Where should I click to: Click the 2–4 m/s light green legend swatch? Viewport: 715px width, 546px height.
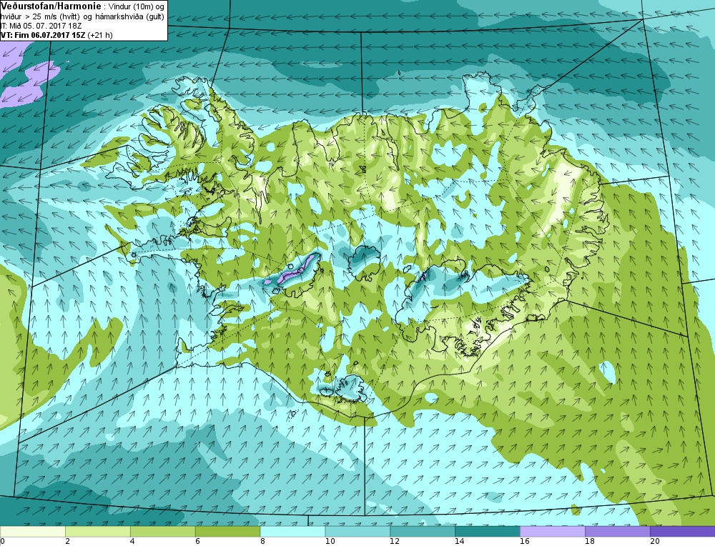[97, 532]
